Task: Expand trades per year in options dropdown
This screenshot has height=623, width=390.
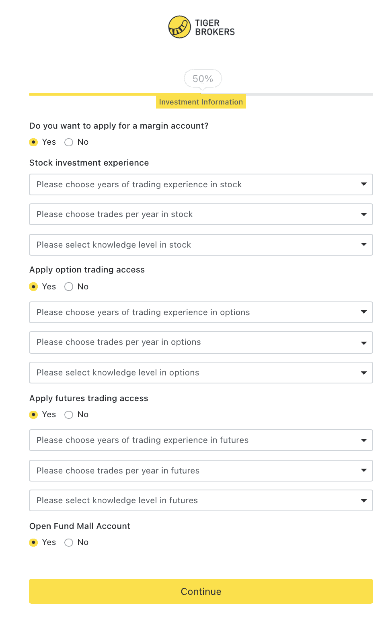Action: [201, 342]
